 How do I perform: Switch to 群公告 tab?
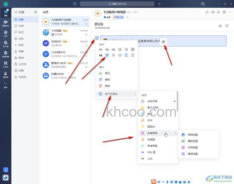pos(118,17)
